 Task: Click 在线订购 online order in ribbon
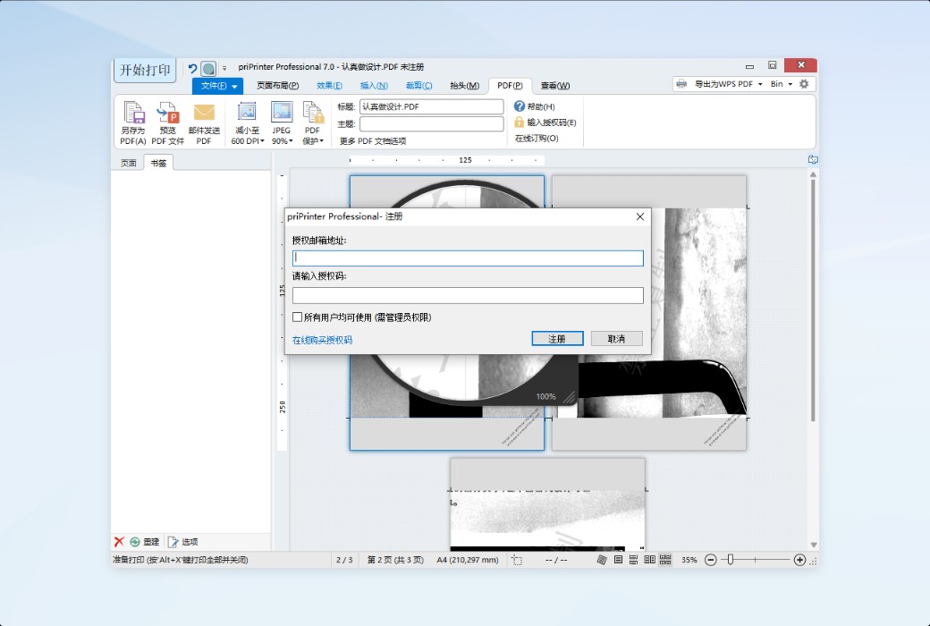(x=537, y=139)
